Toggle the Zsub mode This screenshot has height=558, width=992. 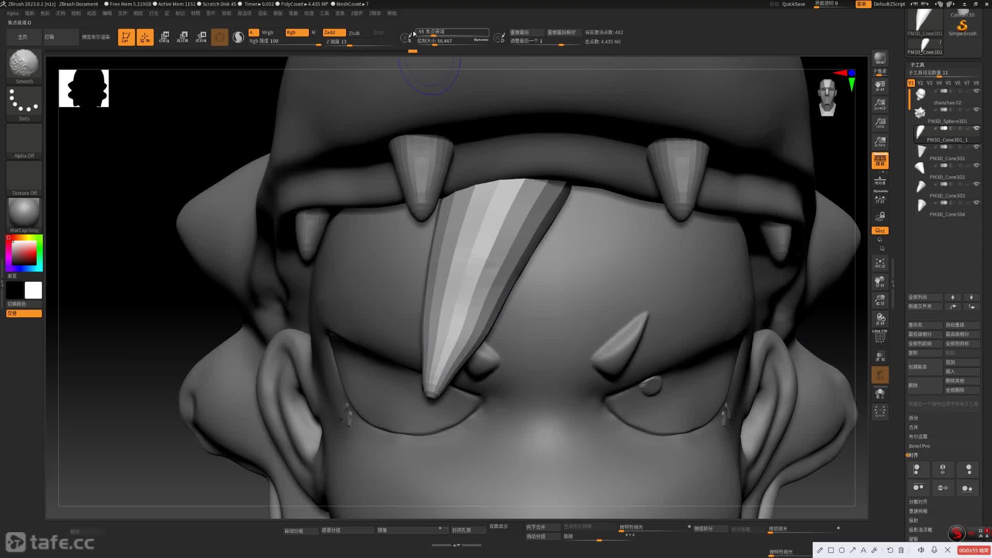coord(354,33)
